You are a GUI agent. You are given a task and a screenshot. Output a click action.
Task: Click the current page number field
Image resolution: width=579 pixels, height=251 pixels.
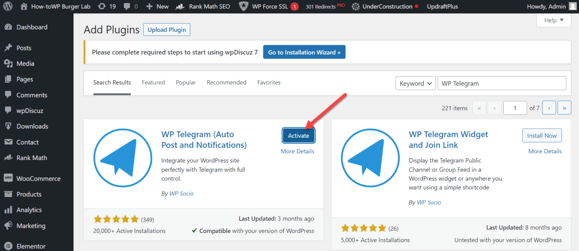click(515, 108)
